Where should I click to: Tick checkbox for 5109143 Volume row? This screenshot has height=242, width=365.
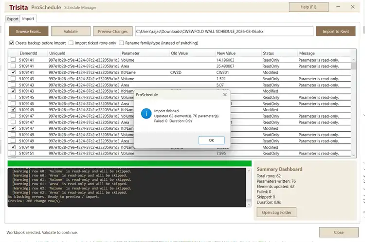(x=13, y=79)
